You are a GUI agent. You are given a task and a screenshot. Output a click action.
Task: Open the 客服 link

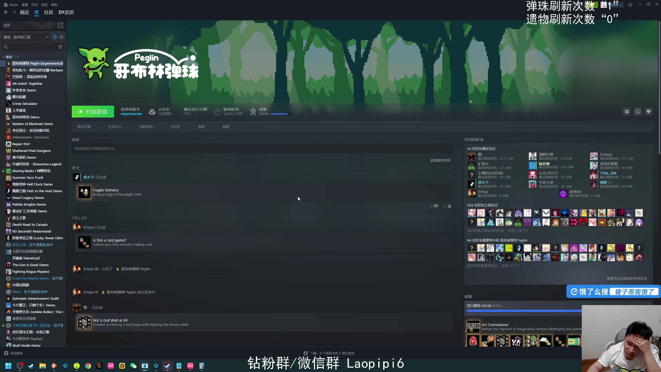point(226,127)
